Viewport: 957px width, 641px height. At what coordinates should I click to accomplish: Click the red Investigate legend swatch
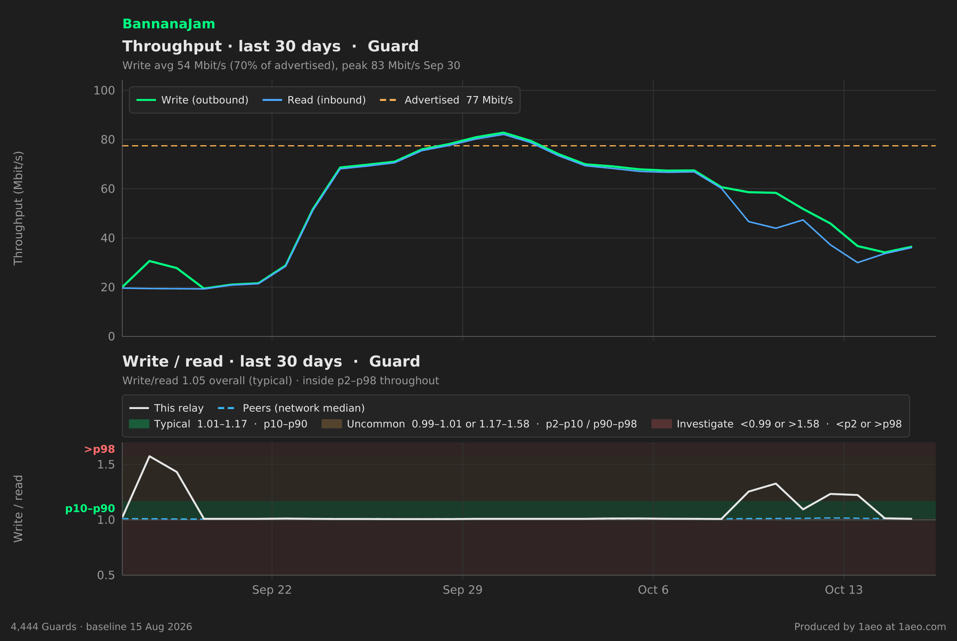pos(661,424)
